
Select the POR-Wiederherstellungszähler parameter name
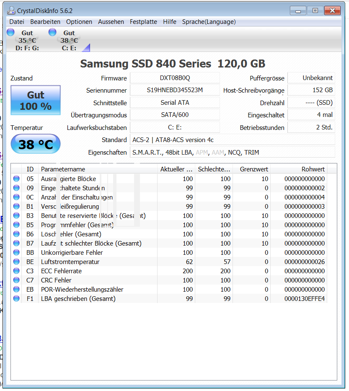coord(82,289)
